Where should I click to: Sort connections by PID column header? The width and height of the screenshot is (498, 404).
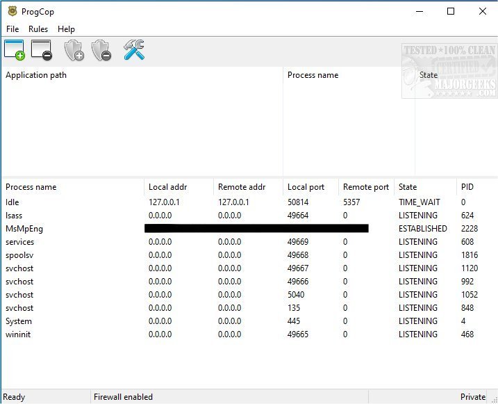(x=468, y=187)
